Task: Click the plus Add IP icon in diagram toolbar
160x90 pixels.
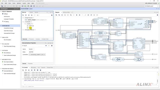Action: (79, 15)
